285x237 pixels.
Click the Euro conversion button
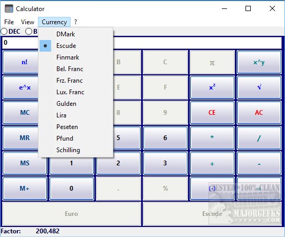[72, 214]
